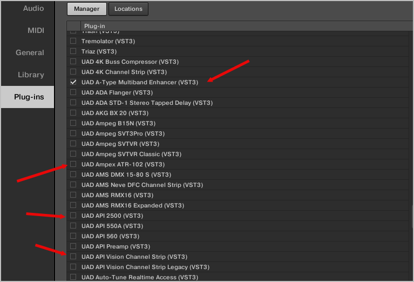
Task: Select 'UAD Ampeg SVTVR (VST3)' text
Action: click(x=120, y=144)
